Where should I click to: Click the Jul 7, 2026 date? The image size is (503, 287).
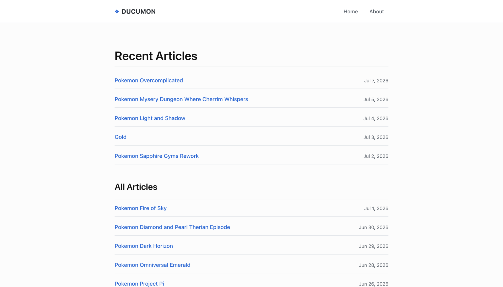click(x=376, y=81)
